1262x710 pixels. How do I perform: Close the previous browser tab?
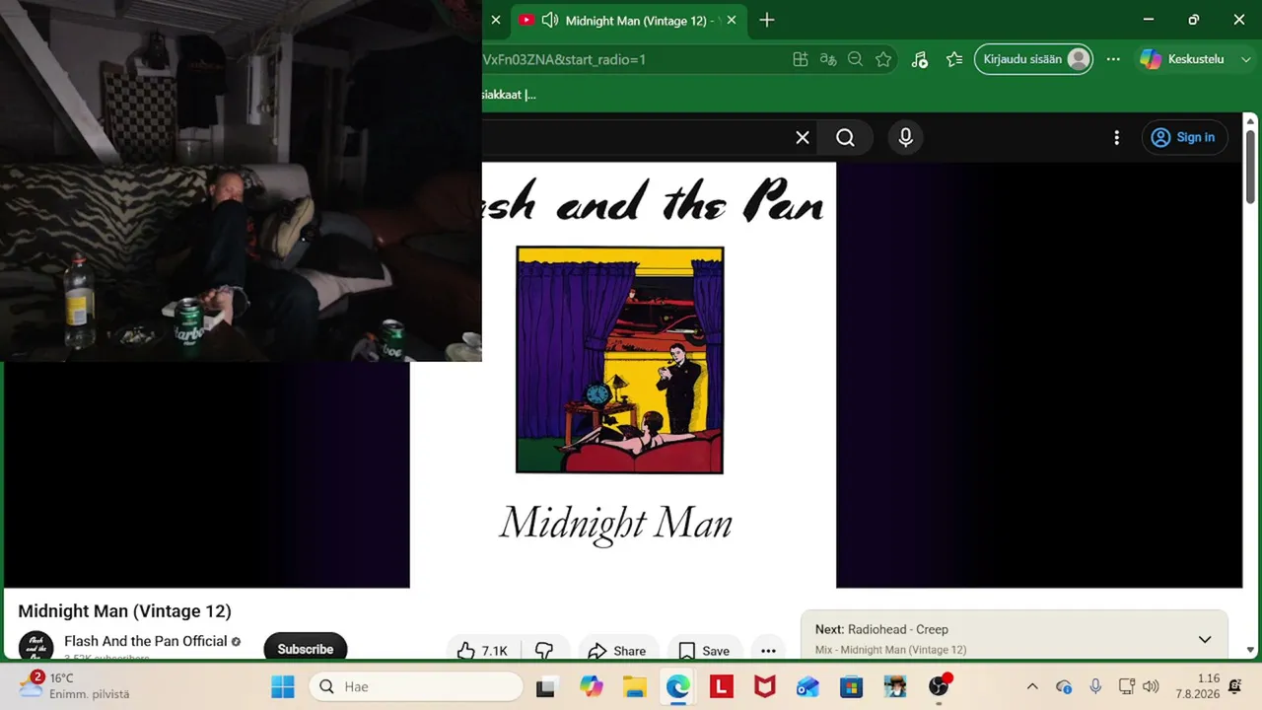(496, 20)
